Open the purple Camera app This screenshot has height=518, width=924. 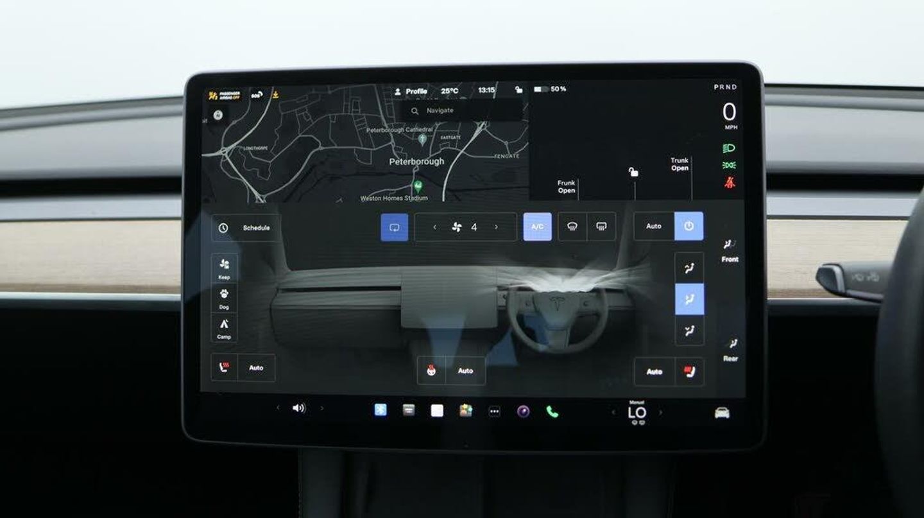click(524, 411)
